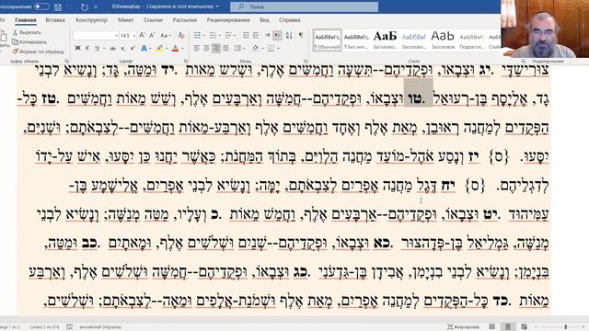Click the Clear All Formatting icon
The width and height of the screenshot is (589, 331).
[181, 35]
